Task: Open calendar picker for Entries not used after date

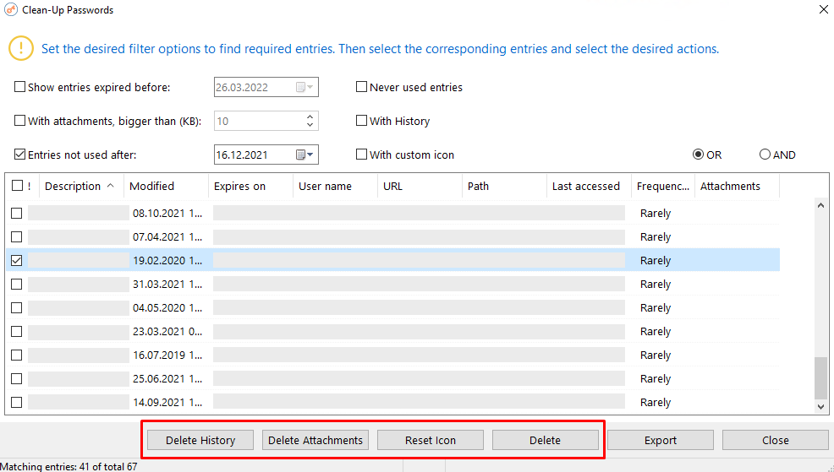Action: (305, 155)
